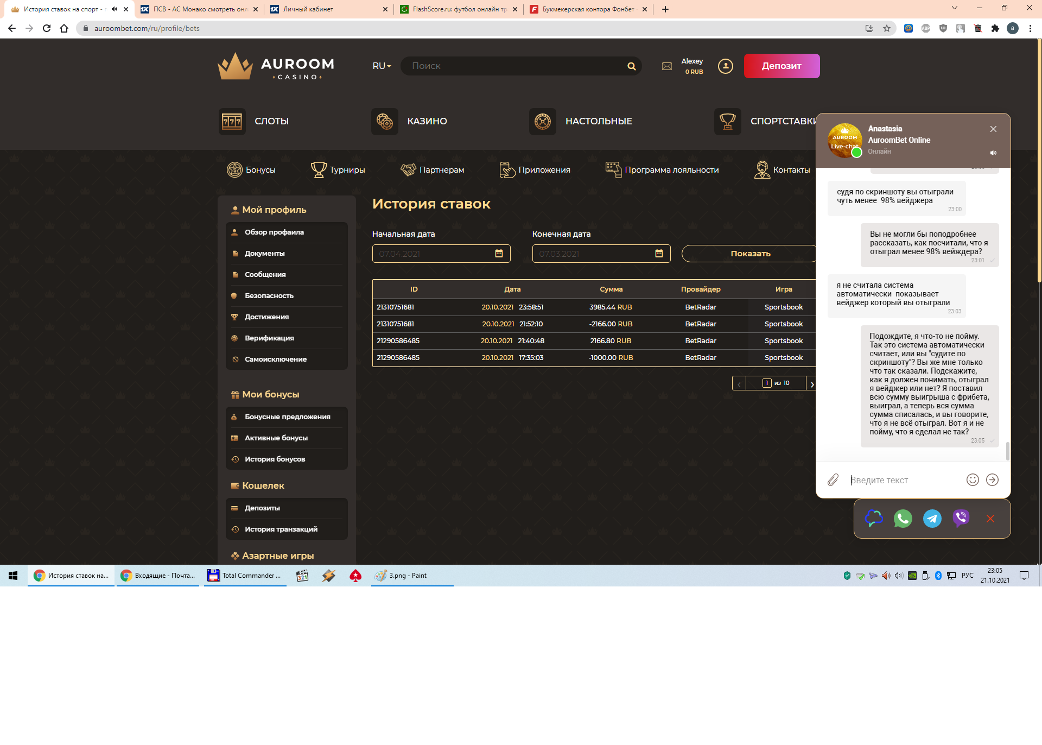Open the emoji picker in chat
The height and width of the screenshot is (745, 1042).
point(973,479)
